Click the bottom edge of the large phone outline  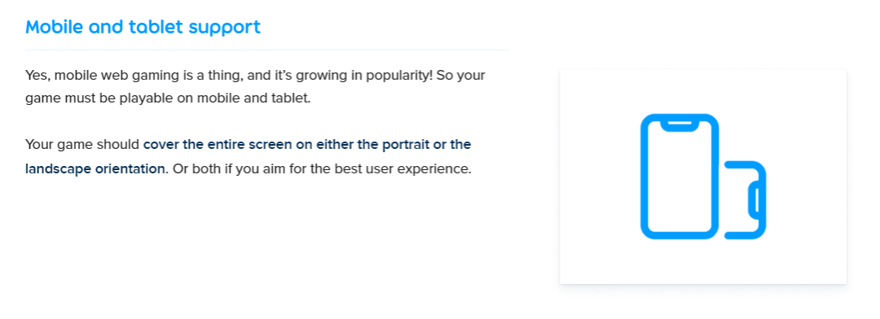pyautogui.click(x=680, y=235)
